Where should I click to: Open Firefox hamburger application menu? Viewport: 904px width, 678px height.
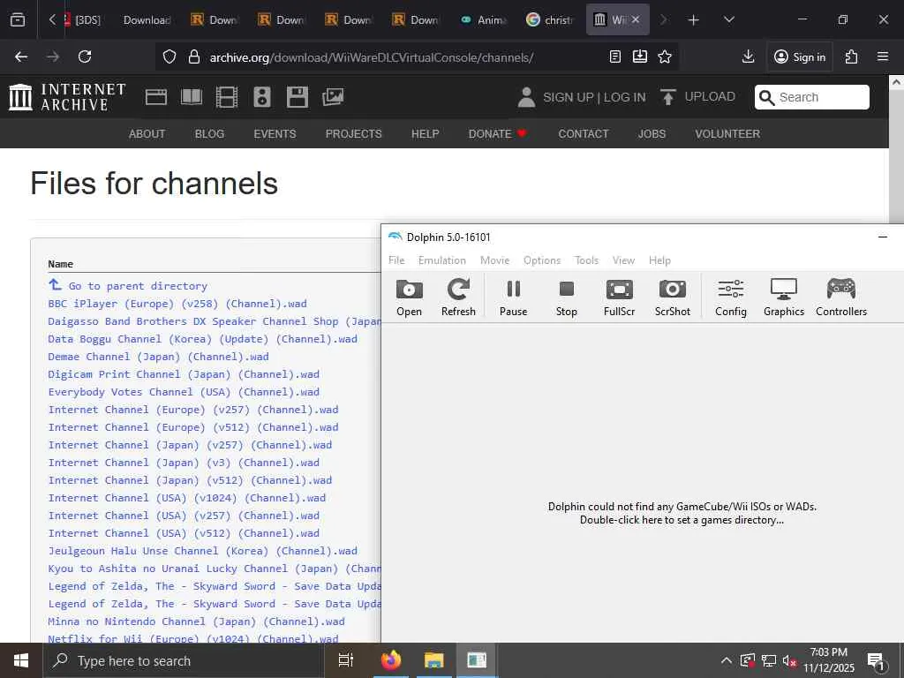(883, 56)
